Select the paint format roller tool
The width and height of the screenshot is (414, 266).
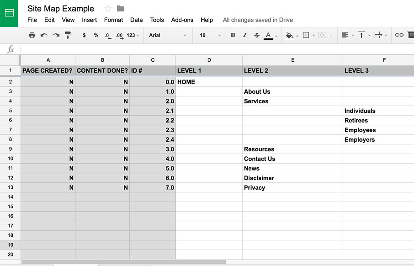[68, 35]
